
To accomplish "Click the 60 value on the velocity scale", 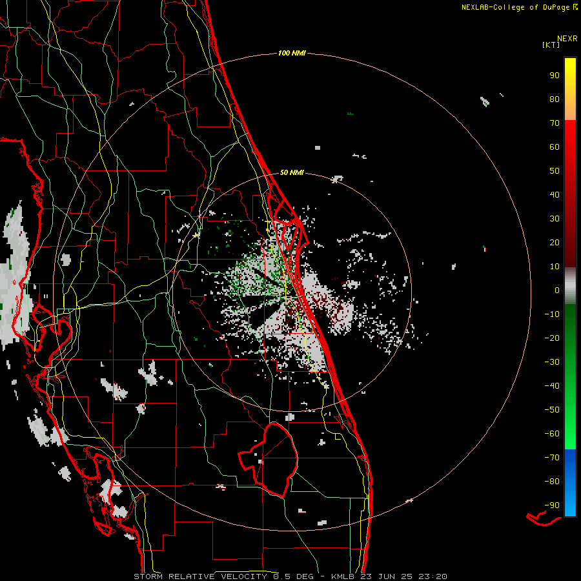I will pyautogui.click(x=555, y=147).
